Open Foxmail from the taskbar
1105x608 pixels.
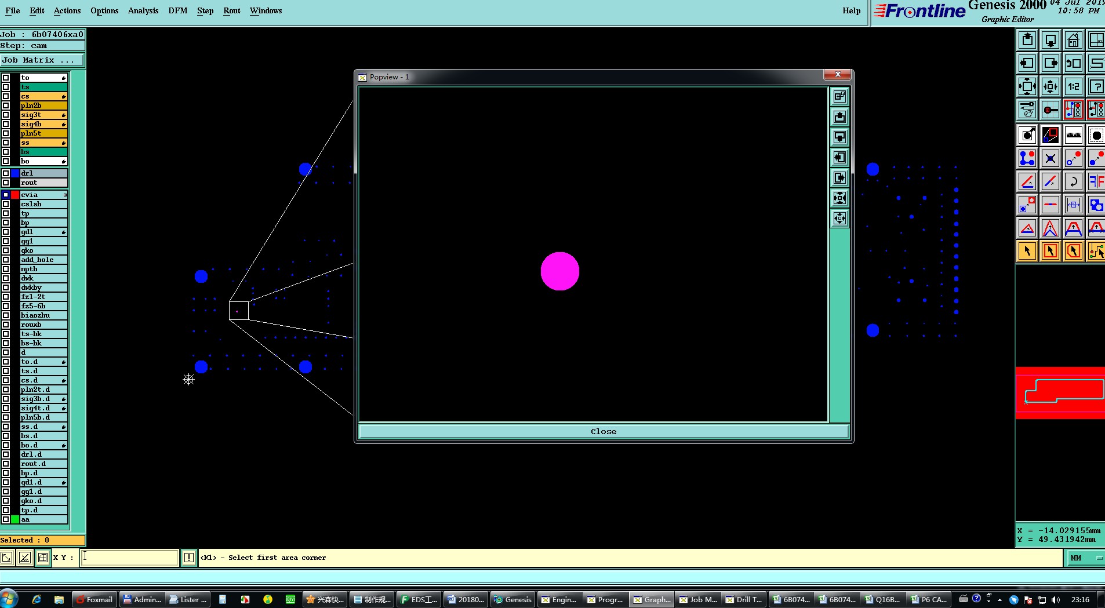[94, 599]
